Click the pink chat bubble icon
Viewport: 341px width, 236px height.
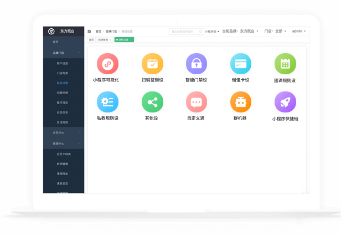tap(197, 102)
